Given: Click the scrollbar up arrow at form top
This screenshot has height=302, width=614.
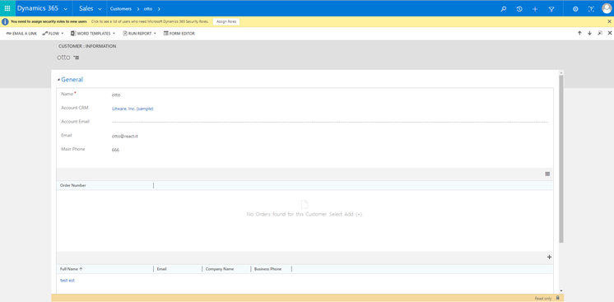Looking at the screenshot, I should pos(561,73).
